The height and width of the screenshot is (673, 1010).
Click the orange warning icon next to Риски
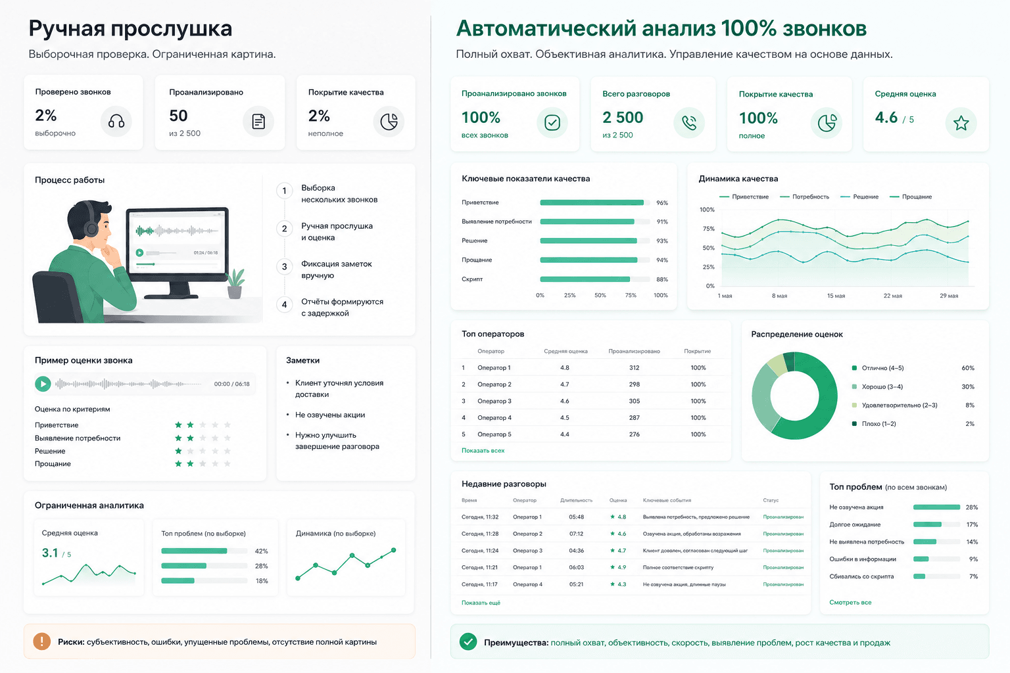(41, 641)
